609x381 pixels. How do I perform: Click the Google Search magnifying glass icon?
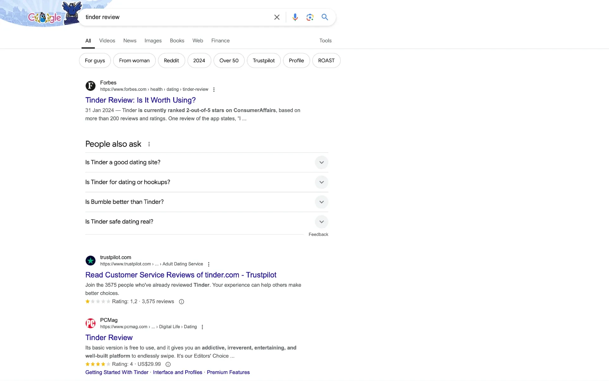tap(325, 17)
